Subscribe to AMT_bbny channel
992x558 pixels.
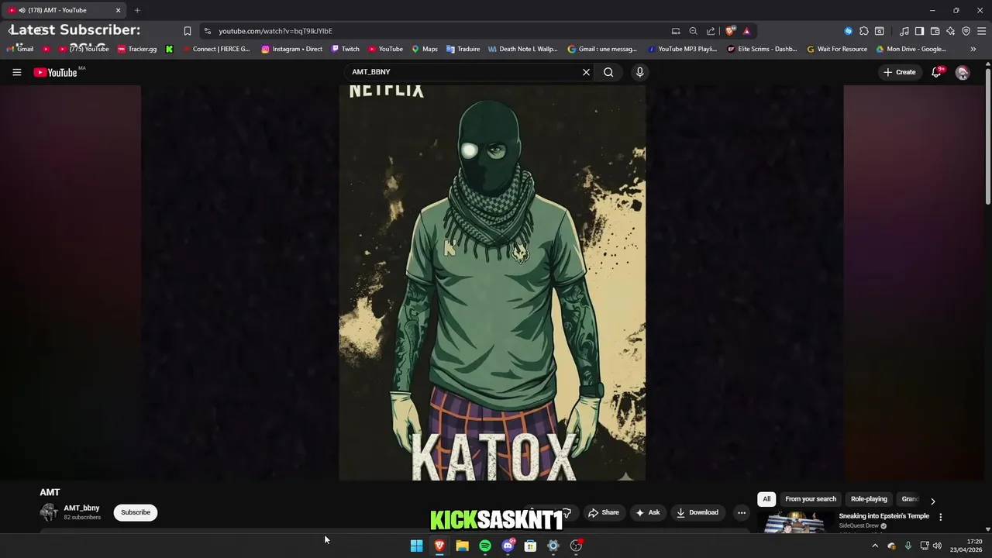[x=135, y=512]
